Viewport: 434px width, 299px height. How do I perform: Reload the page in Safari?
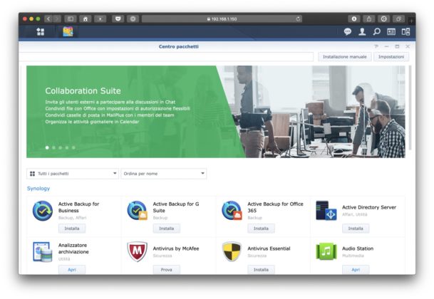coord(298,19)
